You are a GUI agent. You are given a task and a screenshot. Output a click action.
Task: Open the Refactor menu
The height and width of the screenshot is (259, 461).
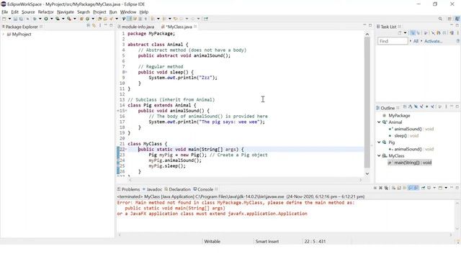[46, 12]
